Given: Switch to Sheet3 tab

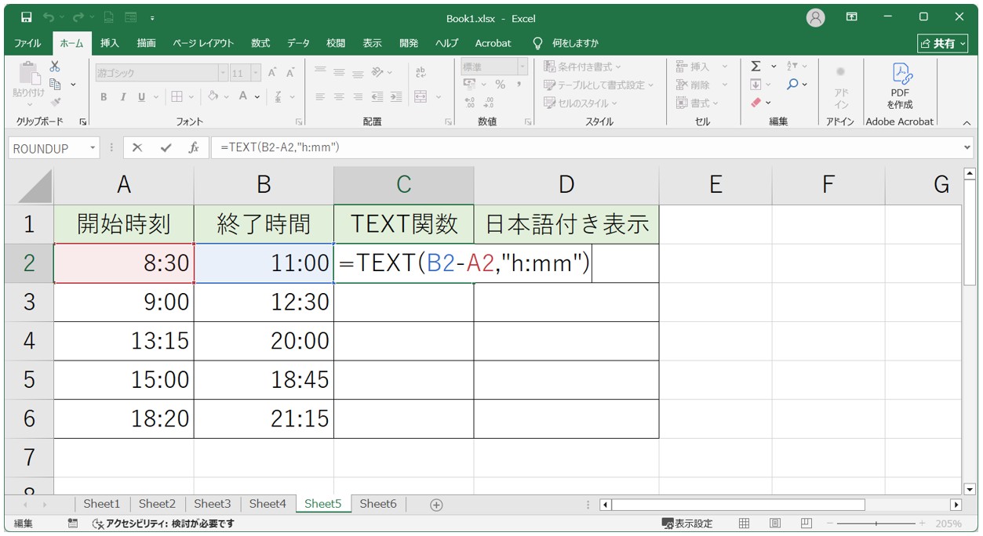Looking at the screenshot, I should tap(213, 504).
